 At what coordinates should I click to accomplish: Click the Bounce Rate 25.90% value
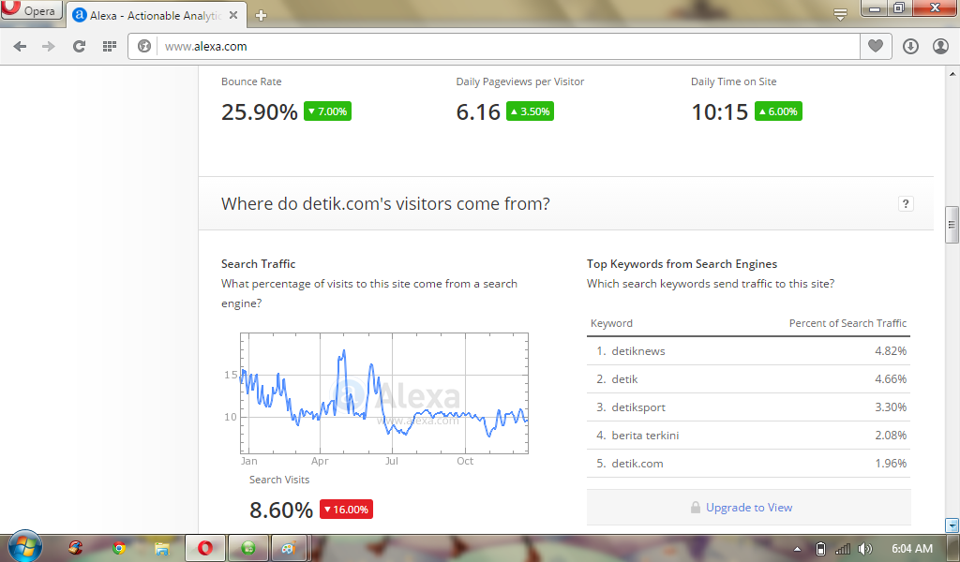coord(259,111)
